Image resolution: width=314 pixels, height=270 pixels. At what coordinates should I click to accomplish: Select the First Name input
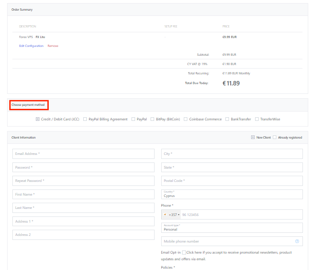[83, 194]
